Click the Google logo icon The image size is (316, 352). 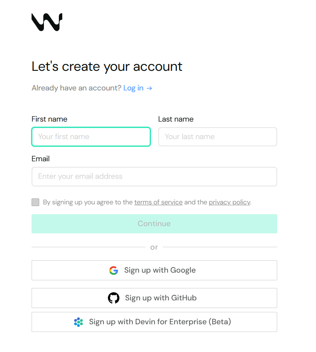113,270
